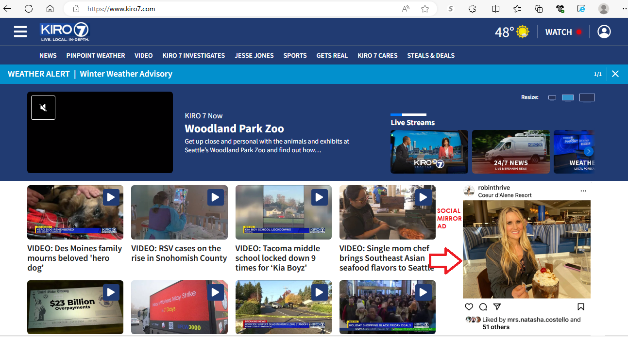Open robinthrive post more options dots
The image size is (628, 337).
[x=583, y=191]
